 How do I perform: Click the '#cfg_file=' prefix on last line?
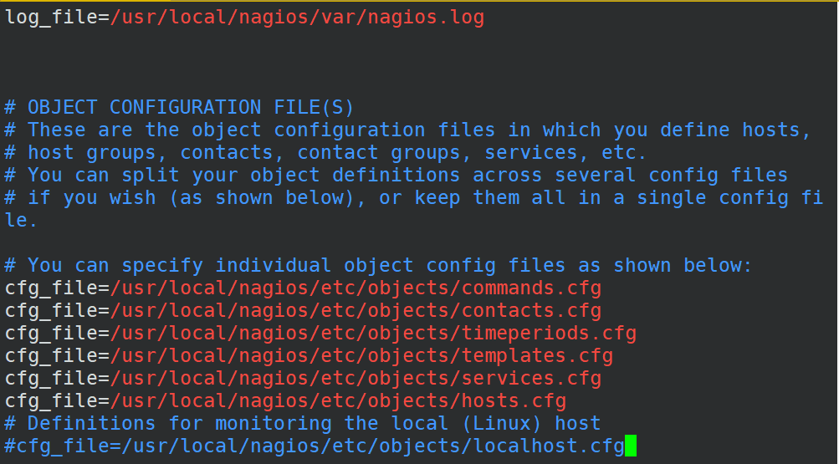click(63, 446)
